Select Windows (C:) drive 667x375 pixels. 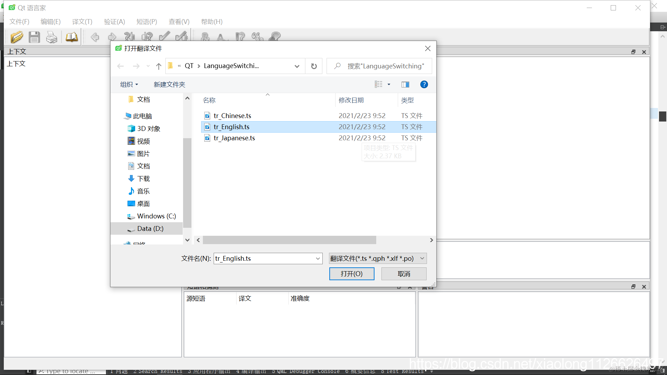[x=156, y=216]
